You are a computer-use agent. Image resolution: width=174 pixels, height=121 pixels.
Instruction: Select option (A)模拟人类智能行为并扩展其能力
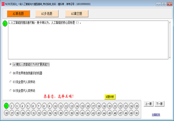(30, 64)
